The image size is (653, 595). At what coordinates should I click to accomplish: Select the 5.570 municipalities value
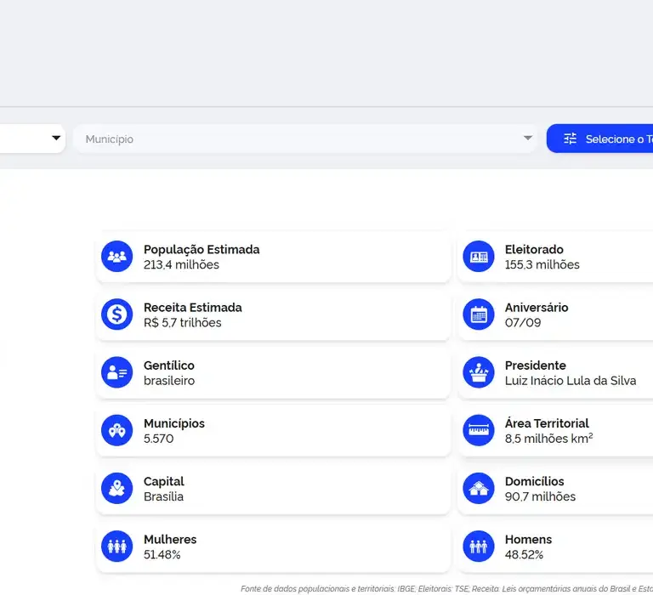point(159,439)
